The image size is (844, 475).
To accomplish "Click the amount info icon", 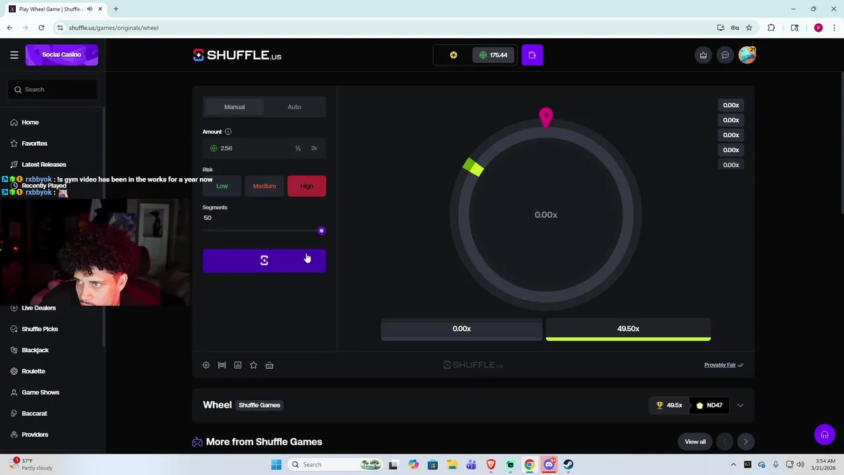I will (228, 131).
